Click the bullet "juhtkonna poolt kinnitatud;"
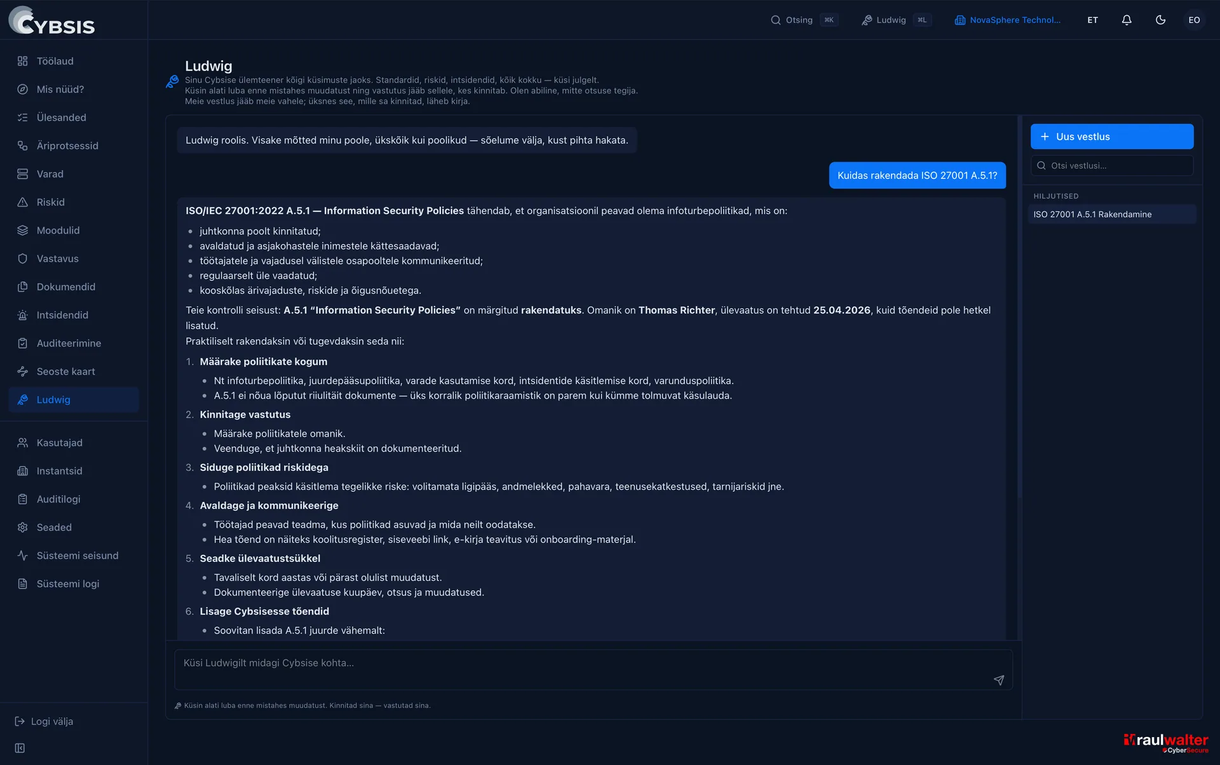1220x765 pixels. click(260, 232)
